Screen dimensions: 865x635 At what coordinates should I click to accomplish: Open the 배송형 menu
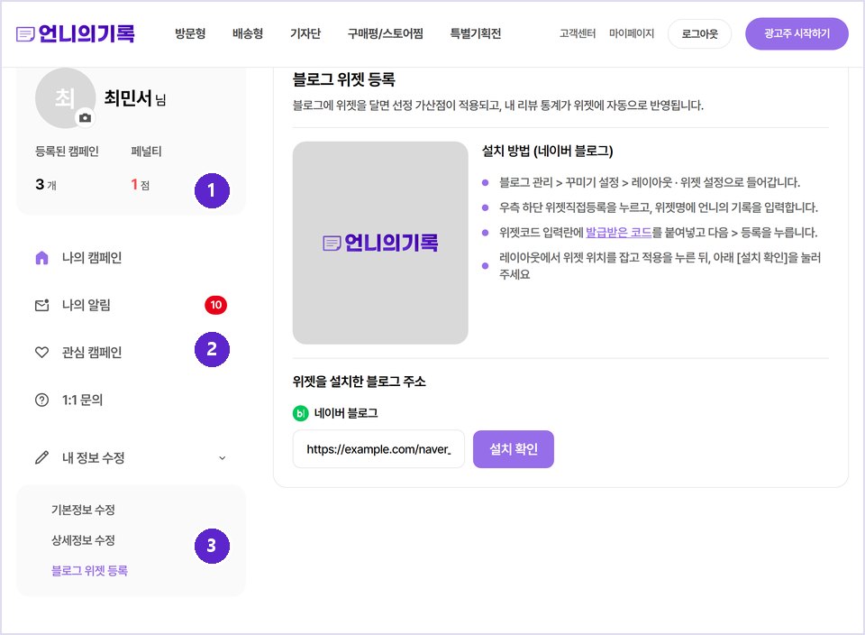[248, 33]
